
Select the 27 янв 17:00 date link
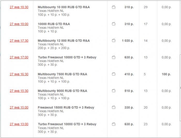tap(19, 57)
